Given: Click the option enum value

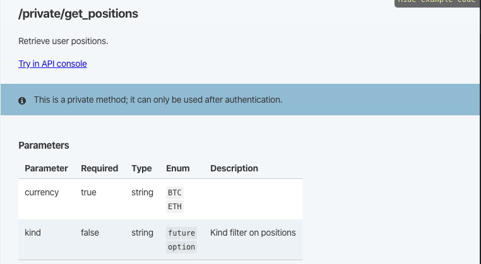Looking at the screenshot, I should click(181, 247).
